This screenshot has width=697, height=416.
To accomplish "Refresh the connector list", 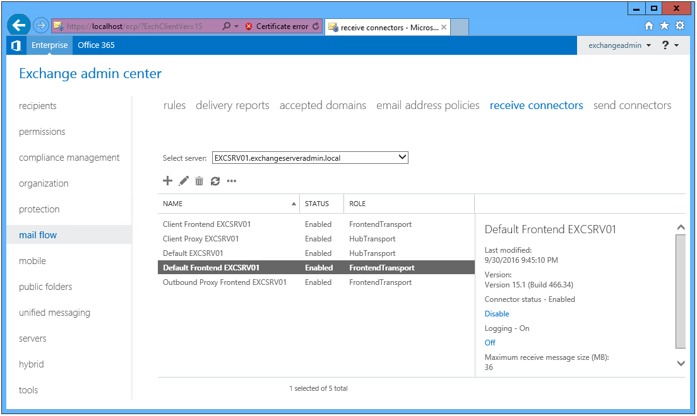I will pyautogui.click(x=215, y=181).
